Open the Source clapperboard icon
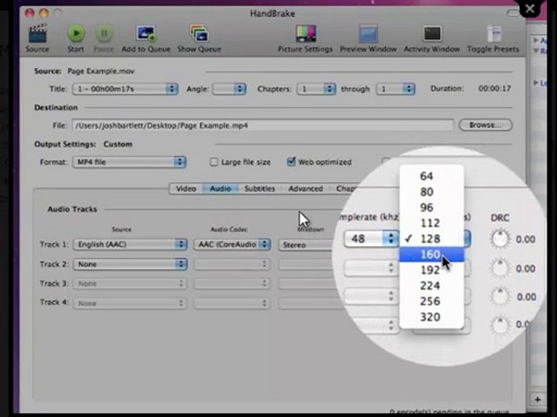 pyautogui.click(x=37, y=34)
